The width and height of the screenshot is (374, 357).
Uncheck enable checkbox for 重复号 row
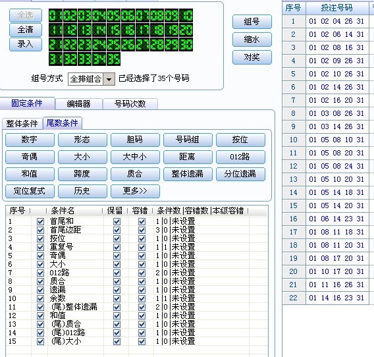(40, 248)
